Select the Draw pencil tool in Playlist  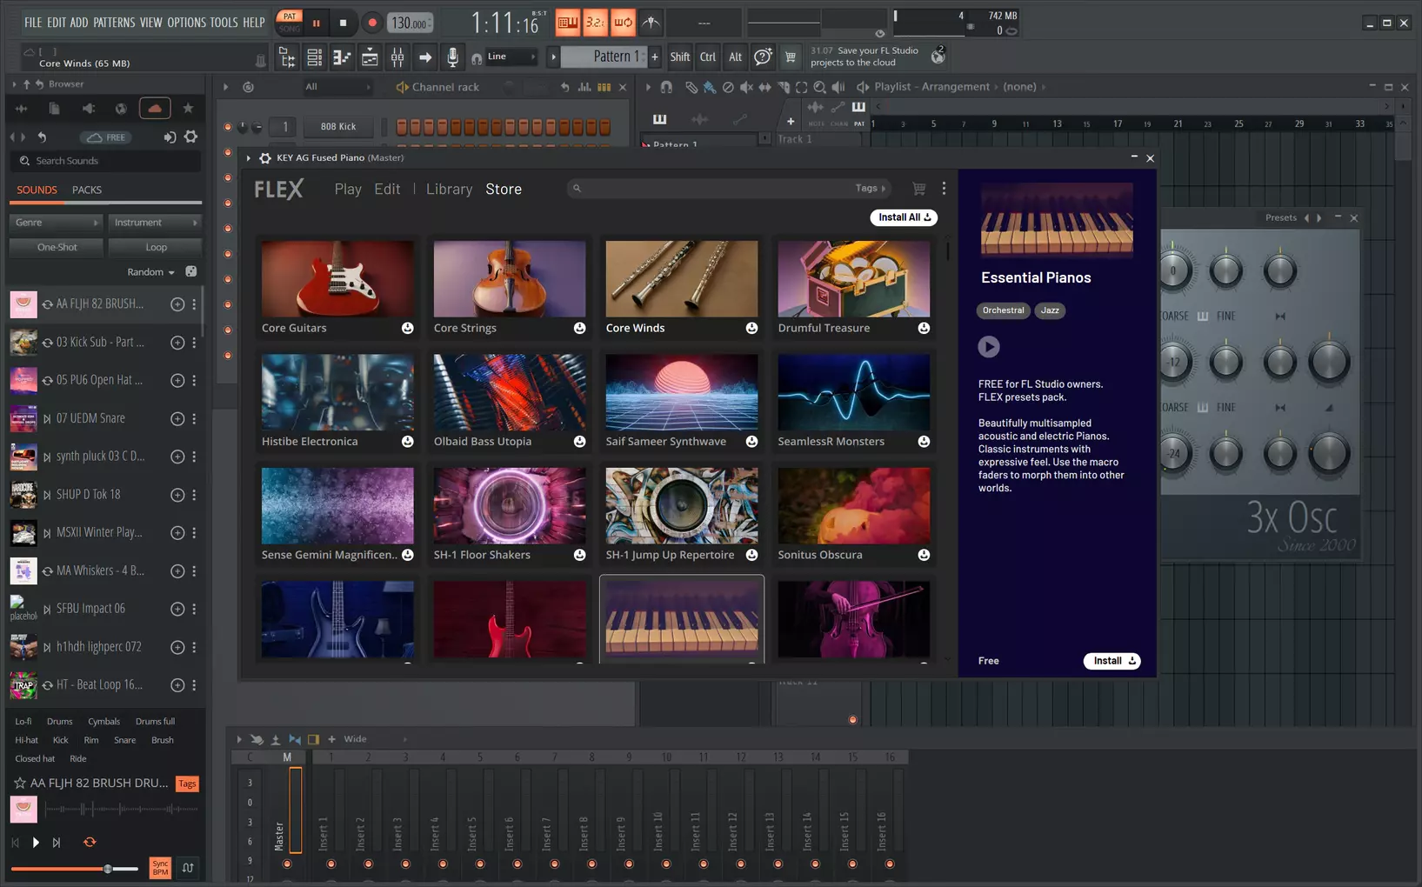[691, 87]
